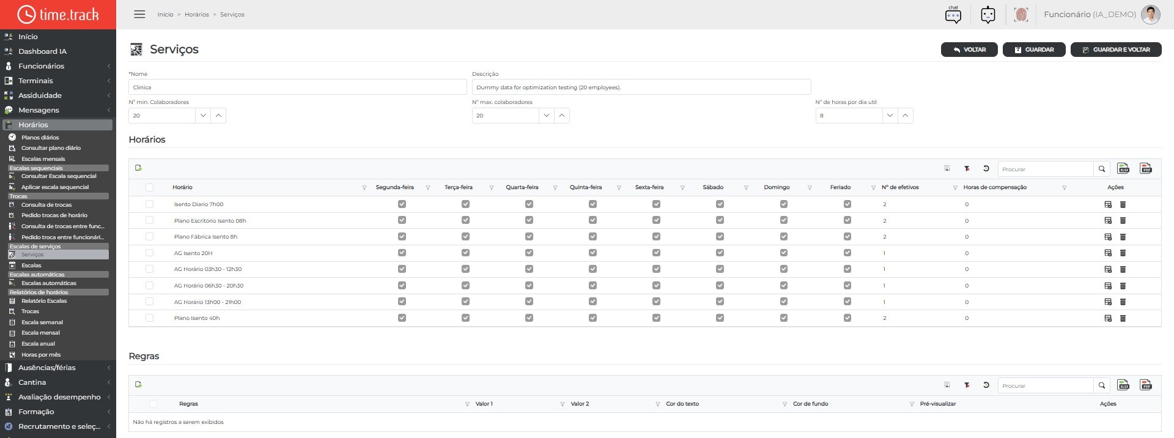Click search magnifier in Horários toolbar

click(1102, 169)
